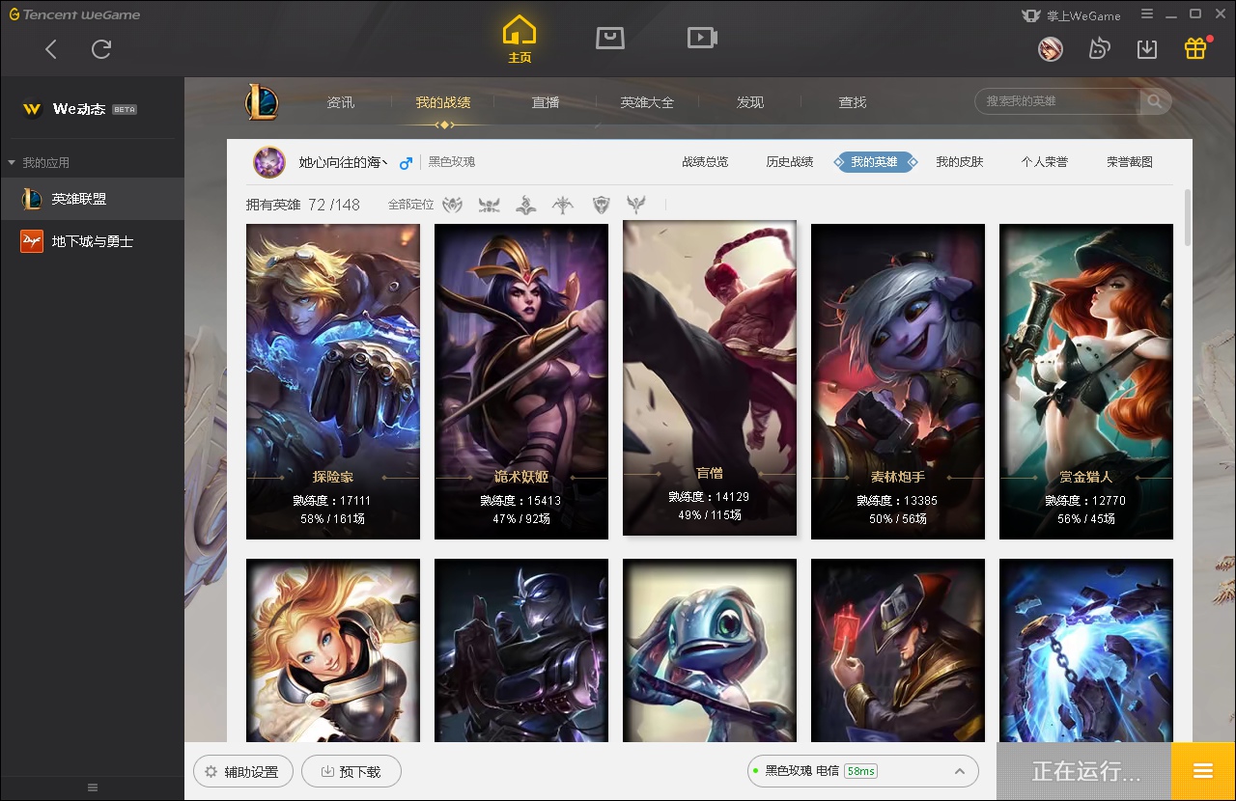Open the 赏金猎人 hero card

click(1086, 381)
